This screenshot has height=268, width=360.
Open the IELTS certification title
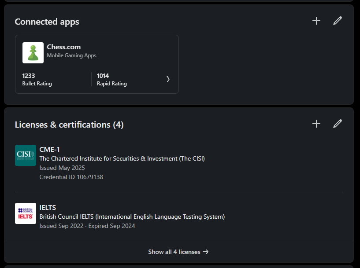coord(48,207)
